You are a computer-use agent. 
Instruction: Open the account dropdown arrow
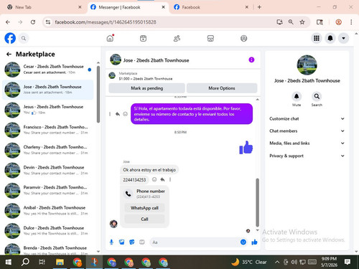343,38
